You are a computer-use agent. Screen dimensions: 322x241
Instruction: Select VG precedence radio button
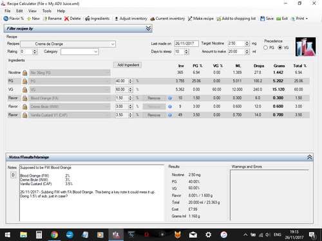pyautogui.click(x=280, y=48)
